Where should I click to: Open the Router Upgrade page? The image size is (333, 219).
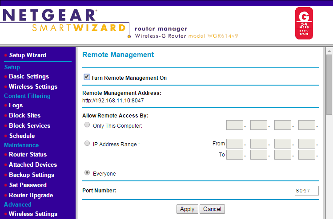click(x=31, y=195)
